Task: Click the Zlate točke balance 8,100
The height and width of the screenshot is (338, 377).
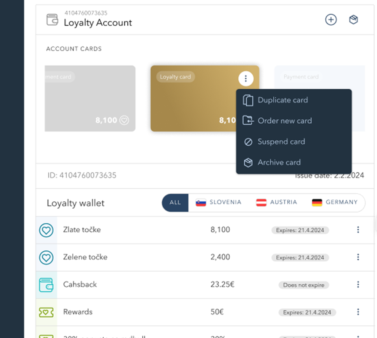Action: pos(220,230)
